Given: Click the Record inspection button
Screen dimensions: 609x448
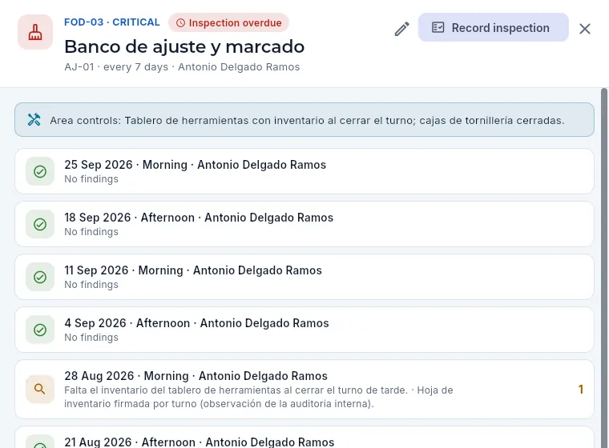Looking at the screenshot, I should coord(494,27).
